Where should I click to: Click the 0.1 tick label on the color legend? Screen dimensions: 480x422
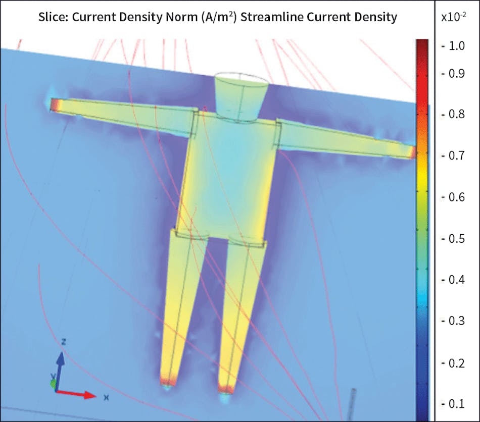453,403
